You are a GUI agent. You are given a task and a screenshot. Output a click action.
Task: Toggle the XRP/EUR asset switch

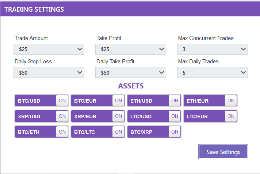click(118, 116)
